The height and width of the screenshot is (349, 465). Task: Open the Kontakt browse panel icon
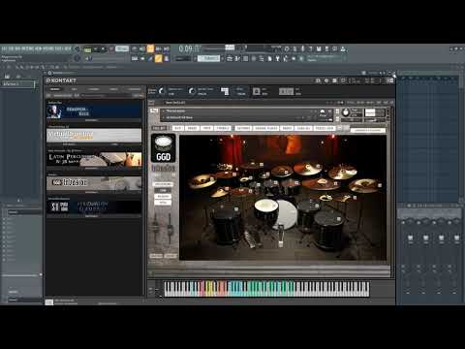[318, 80]
